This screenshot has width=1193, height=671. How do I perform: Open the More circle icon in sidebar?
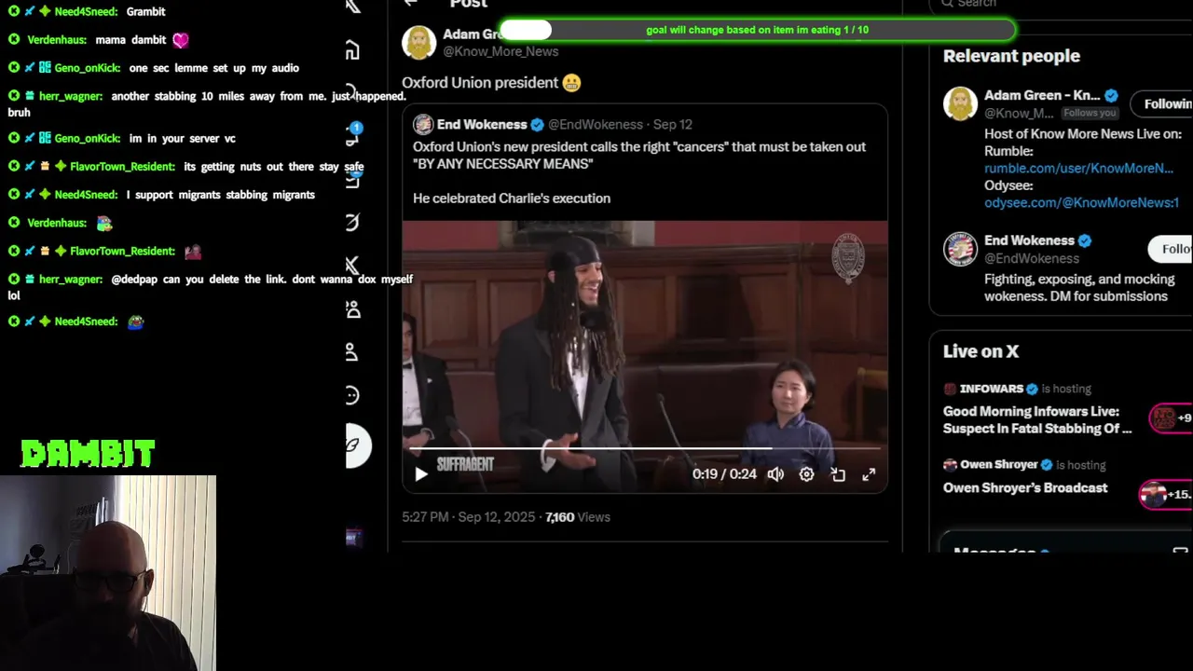pos(352,395)
